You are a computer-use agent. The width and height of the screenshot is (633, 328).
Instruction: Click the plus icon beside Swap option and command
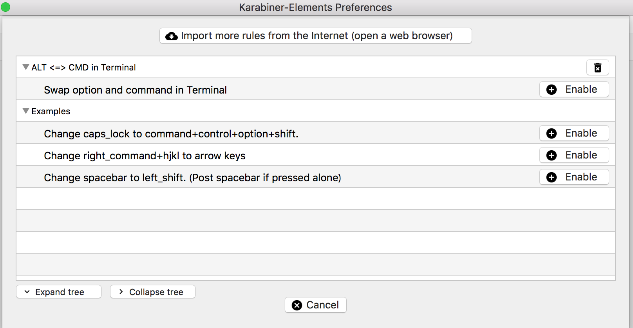pos(551,89)
